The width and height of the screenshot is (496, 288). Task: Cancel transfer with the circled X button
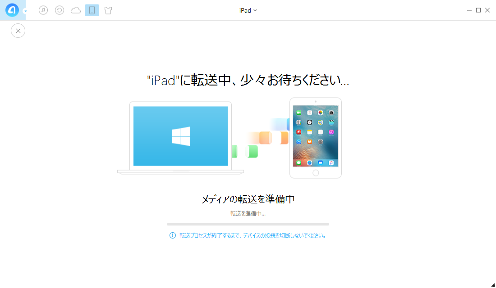(18, 31)
